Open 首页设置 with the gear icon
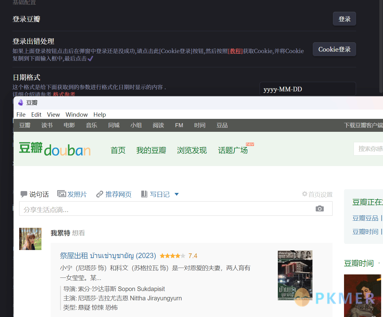This screenshot has width=383, height=317. pyautogui.click(x=304, y=194)
